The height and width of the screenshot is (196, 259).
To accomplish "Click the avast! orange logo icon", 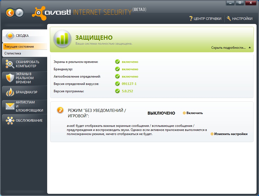I will [x=39, y=13].
